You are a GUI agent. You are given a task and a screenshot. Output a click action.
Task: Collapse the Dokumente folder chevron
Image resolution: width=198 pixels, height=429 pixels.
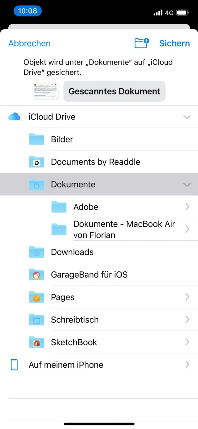coord(187,184)
